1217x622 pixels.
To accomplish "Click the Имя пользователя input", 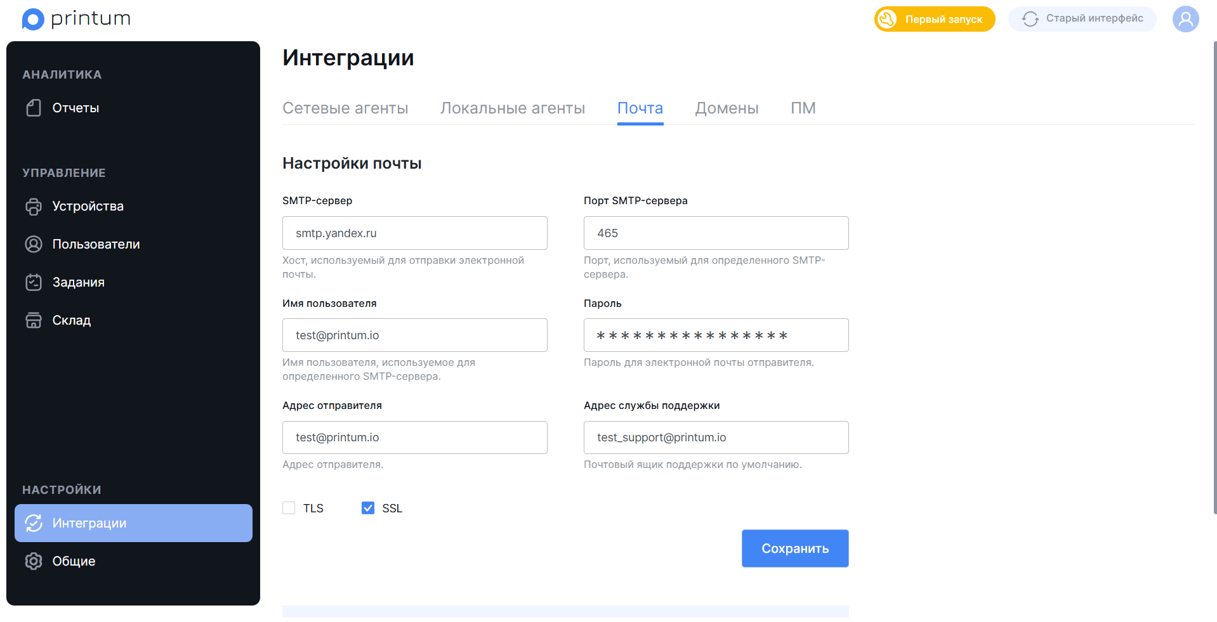I will [x=415, y=335].
